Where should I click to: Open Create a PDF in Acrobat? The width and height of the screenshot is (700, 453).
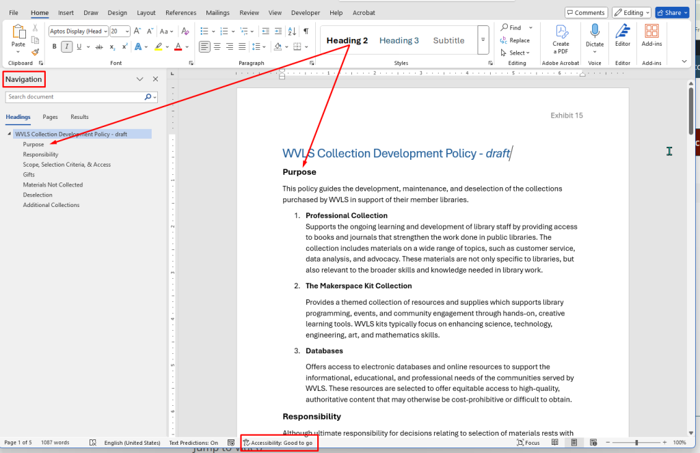pos(561,40)
